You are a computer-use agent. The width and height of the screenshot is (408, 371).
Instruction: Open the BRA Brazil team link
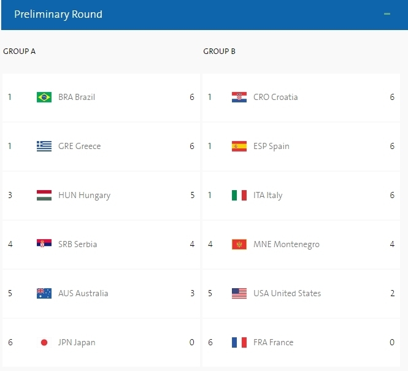click(77, 97)
